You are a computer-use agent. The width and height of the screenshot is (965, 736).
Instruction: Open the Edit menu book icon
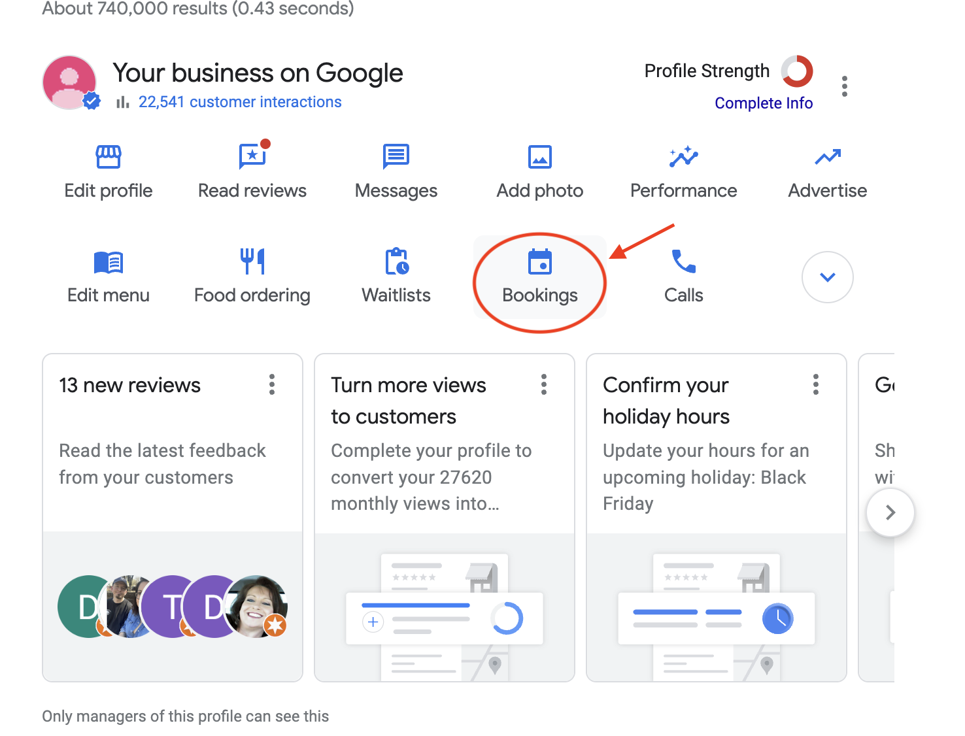(x=109, y=262)
